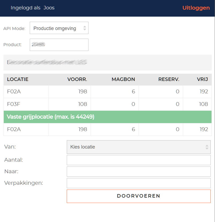The width and height of the screenshot is (215, 222).
Task: Click the blurred product description bar
Action: pos(107,62)
